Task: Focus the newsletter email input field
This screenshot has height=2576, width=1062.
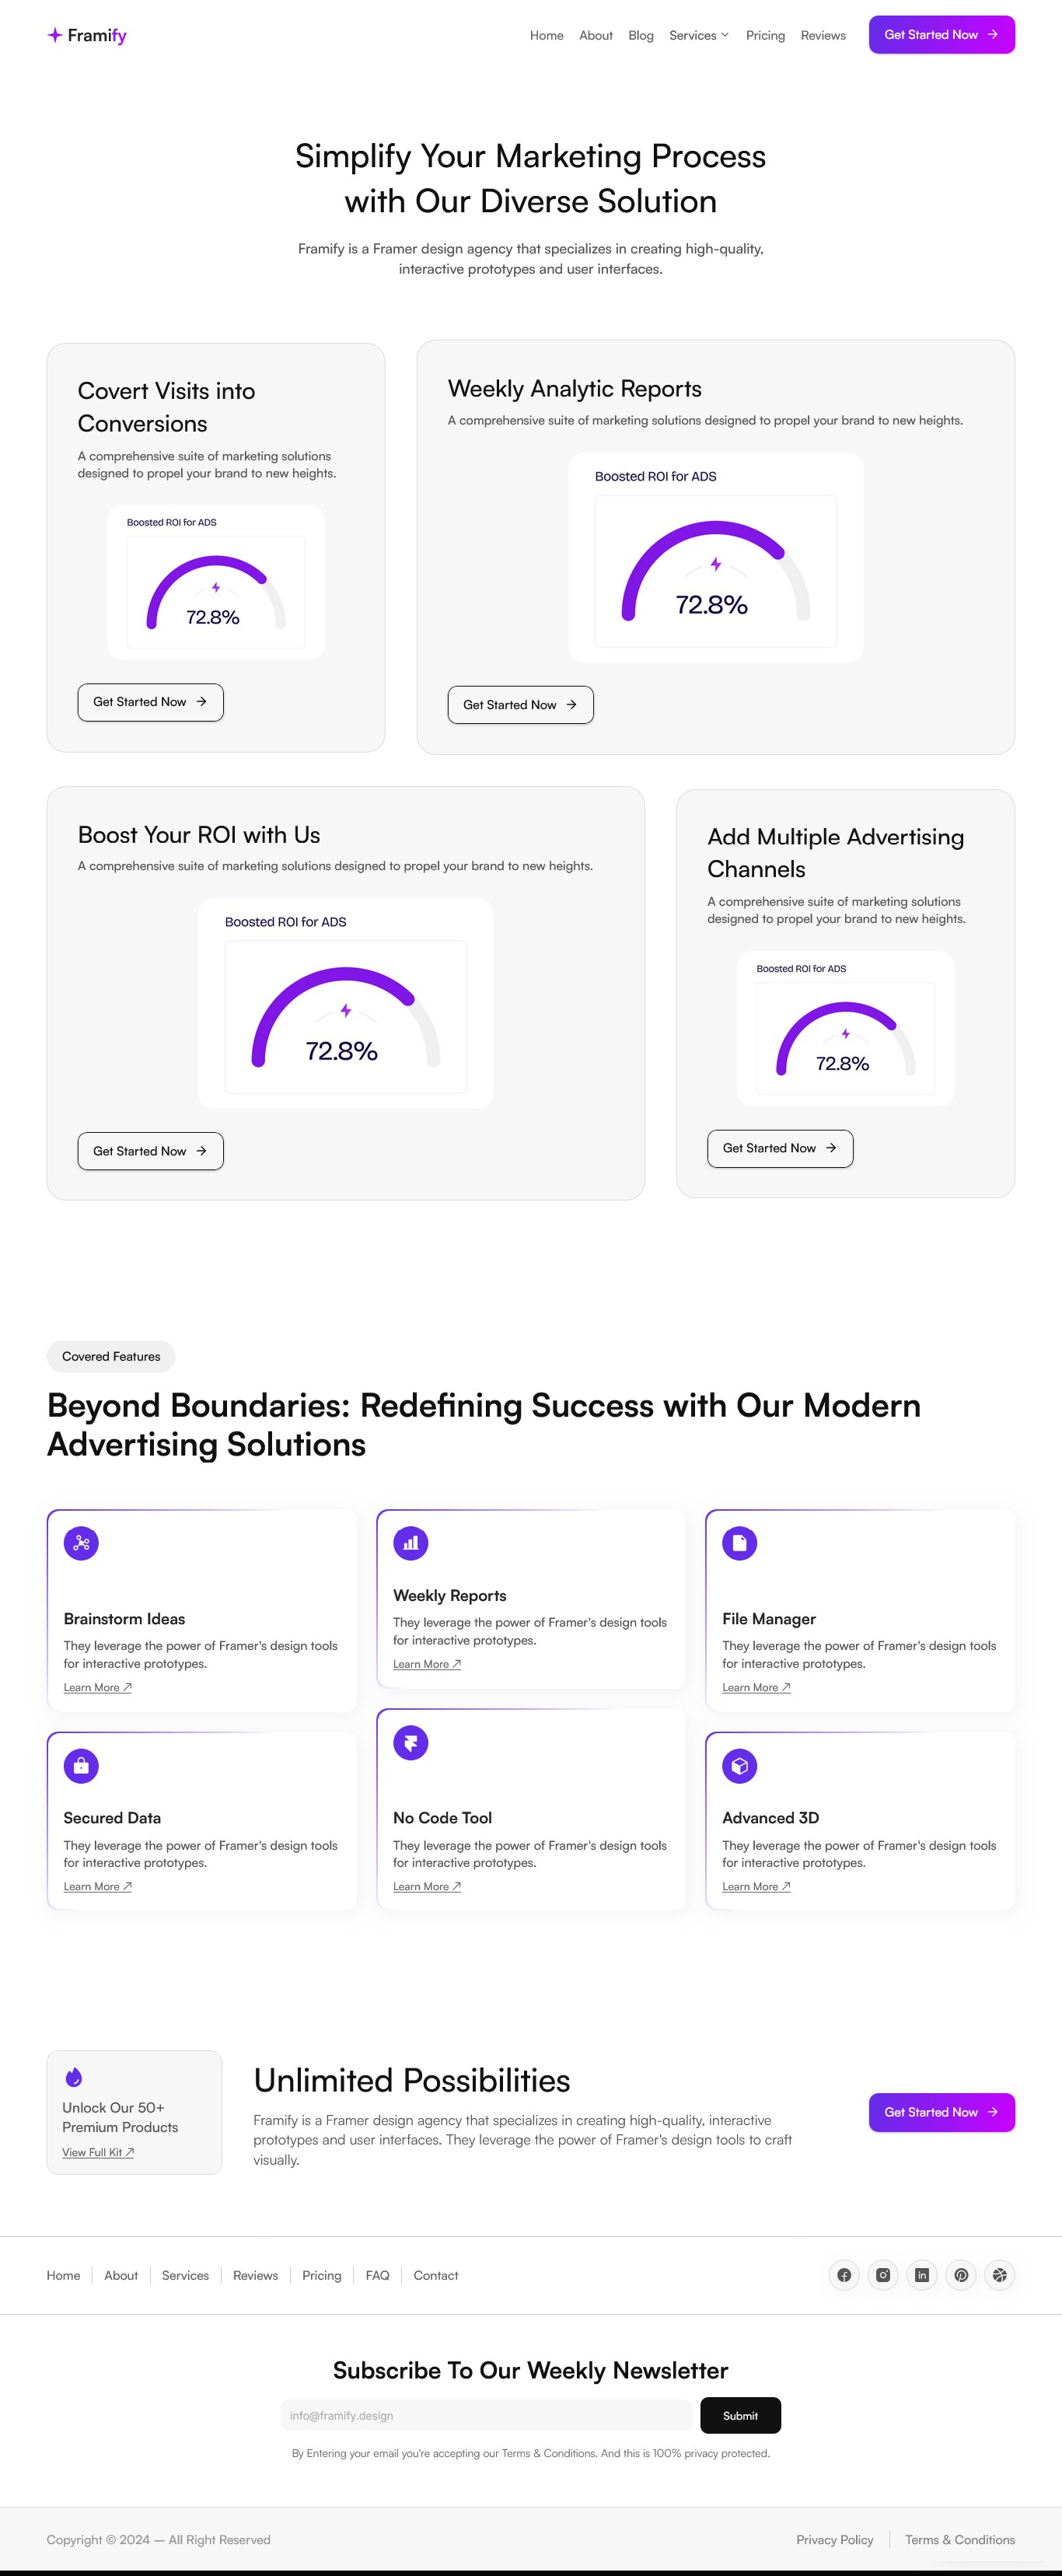Action: tap(486, 2415)
